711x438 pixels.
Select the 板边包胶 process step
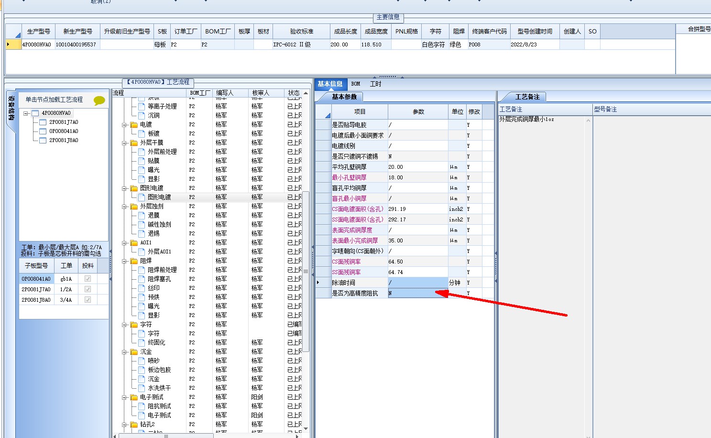point(159,370)
